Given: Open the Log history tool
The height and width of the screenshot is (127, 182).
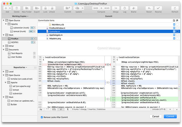Looking at the screenshot, I should point(125,8).
